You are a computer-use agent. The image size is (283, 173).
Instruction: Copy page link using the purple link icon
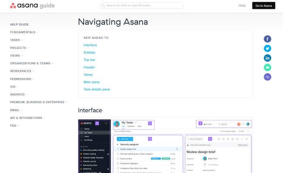coord(267,77)
